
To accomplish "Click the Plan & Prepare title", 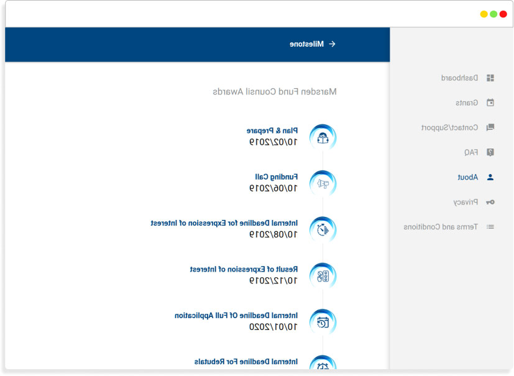I will pyautogui.click(x=272, y=131).
